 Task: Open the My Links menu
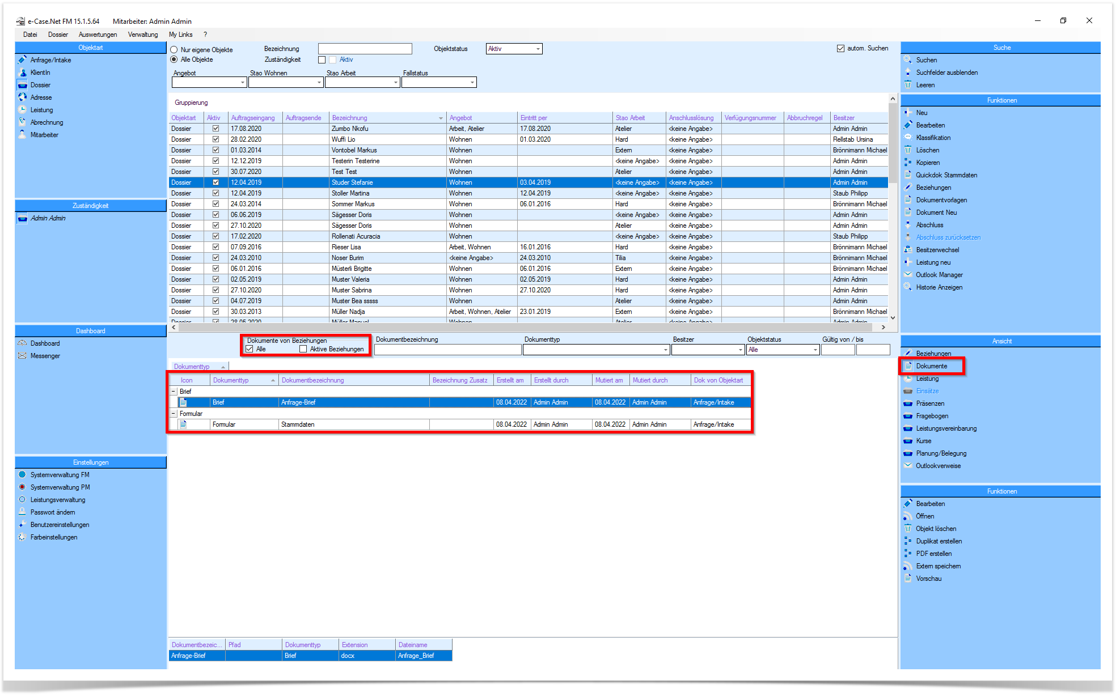(x=180, y=35)
